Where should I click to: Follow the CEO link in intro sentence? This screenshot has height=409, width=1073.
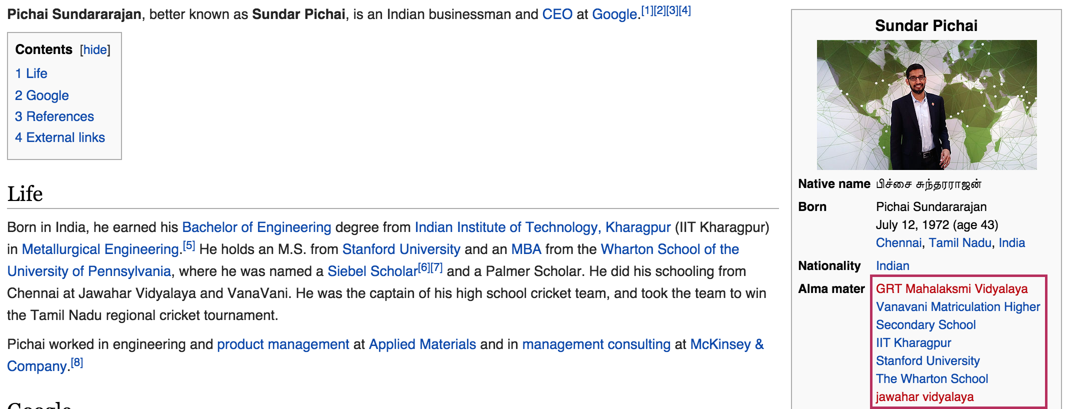click(557, 14)
